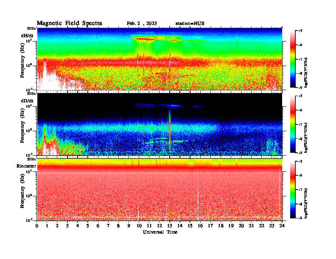The width and height of the screenshot is (336, 259).
Task: Click the "-8" tick on dD/dt colorbar
Action: (x=300, y=139)
